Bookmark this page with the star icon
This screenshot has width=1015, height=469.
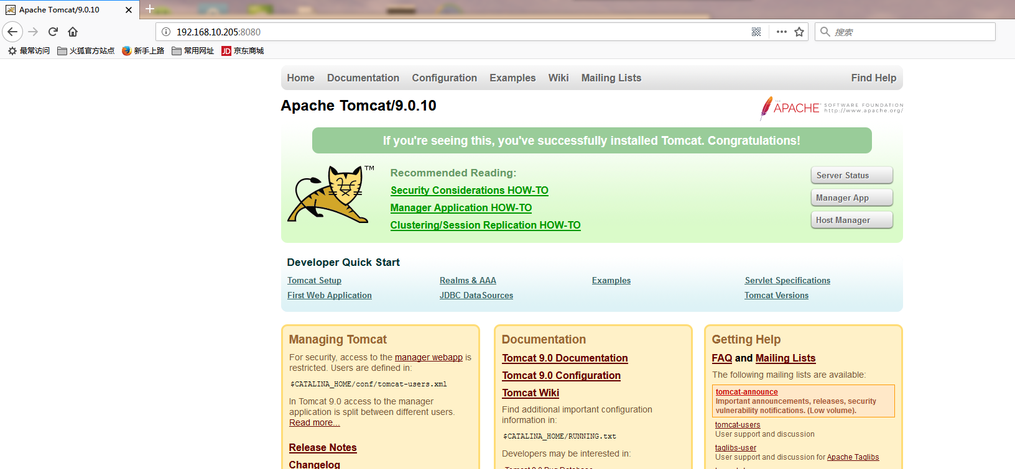(799, 32)
